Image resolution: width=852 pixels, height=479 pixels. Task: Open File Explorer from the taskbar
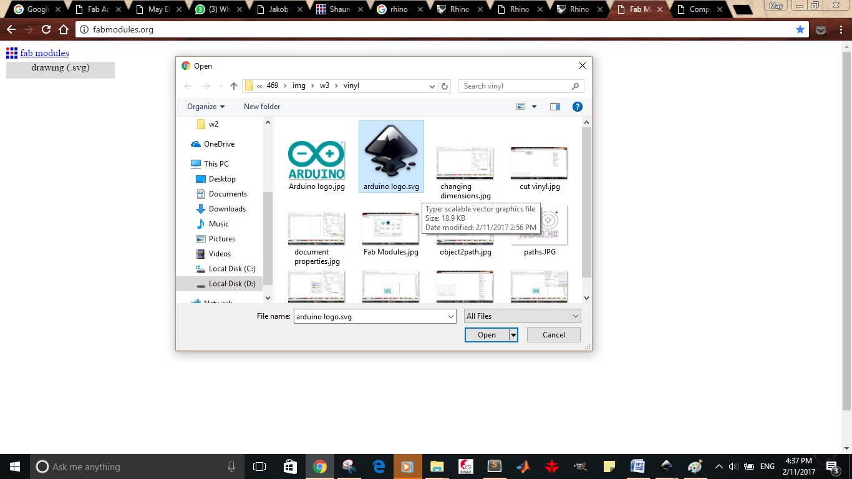pyautogui.click(x=437, y=467)
